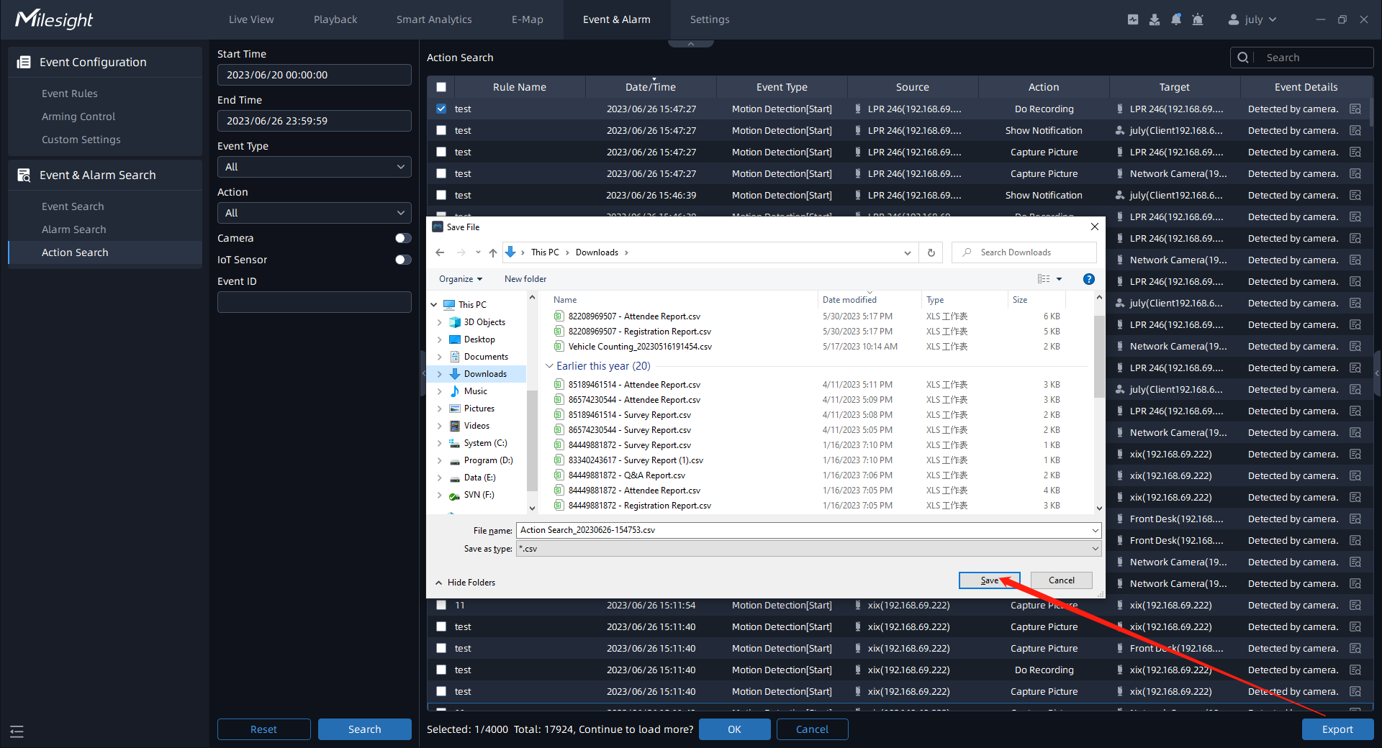Click the bottom-left menu collapse icon
The width and height of the screenshot is (1382, 748).
click(x=17, y=731)
